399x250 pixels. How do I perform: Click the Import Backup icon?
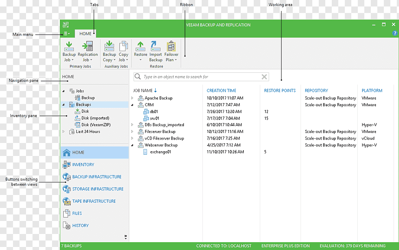pos(155,52)
